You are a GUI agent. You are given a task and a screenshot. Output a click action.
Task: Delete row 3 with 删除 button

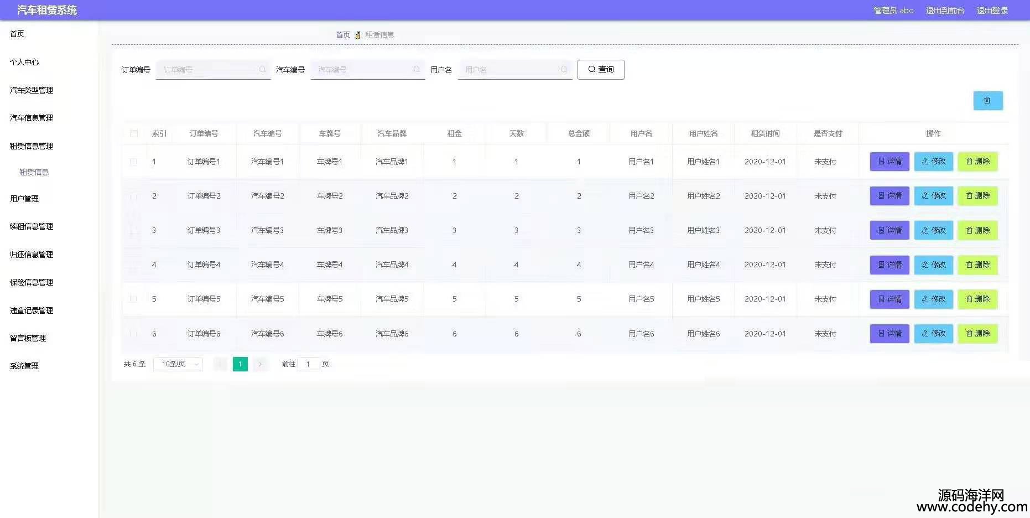pos(977,230)
